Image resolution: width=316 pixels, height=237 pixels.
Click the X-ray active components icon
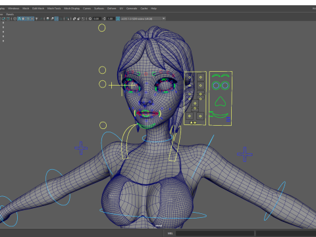[79, 18]
